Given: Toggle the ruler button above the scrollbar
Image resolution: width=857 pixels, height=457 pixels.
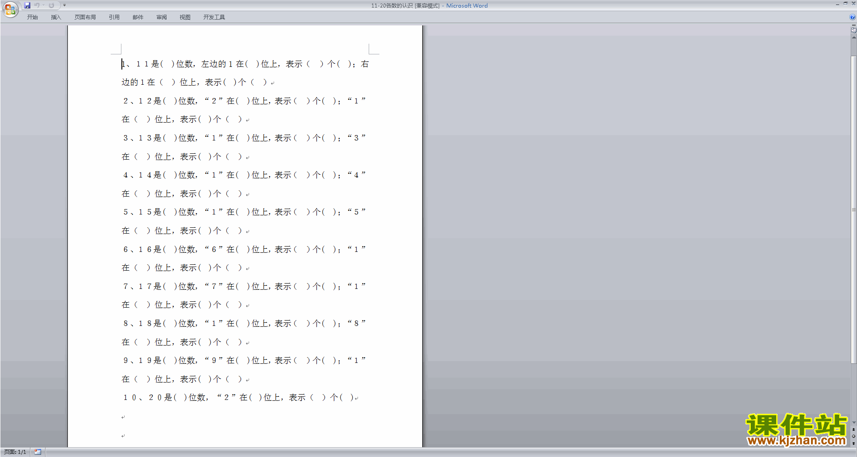Looking at the screenshot, I should point(853,30).
